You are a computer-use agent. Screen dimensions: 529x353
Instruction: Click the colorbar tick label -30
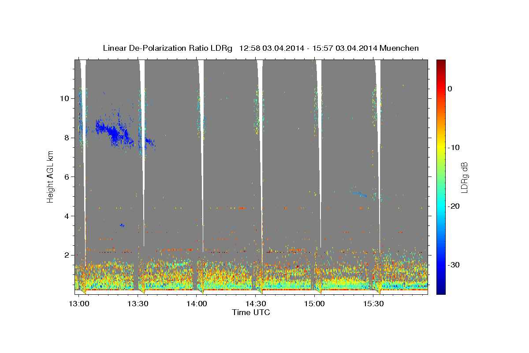click(454, 265)
